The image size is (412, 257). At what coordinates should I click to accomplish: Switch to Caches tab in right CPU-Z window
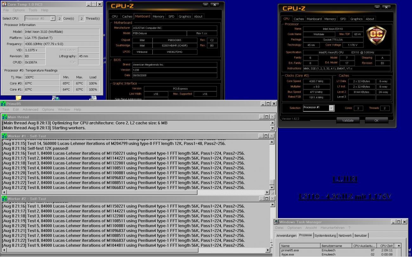pyautogui.click(x=299, y=19)
